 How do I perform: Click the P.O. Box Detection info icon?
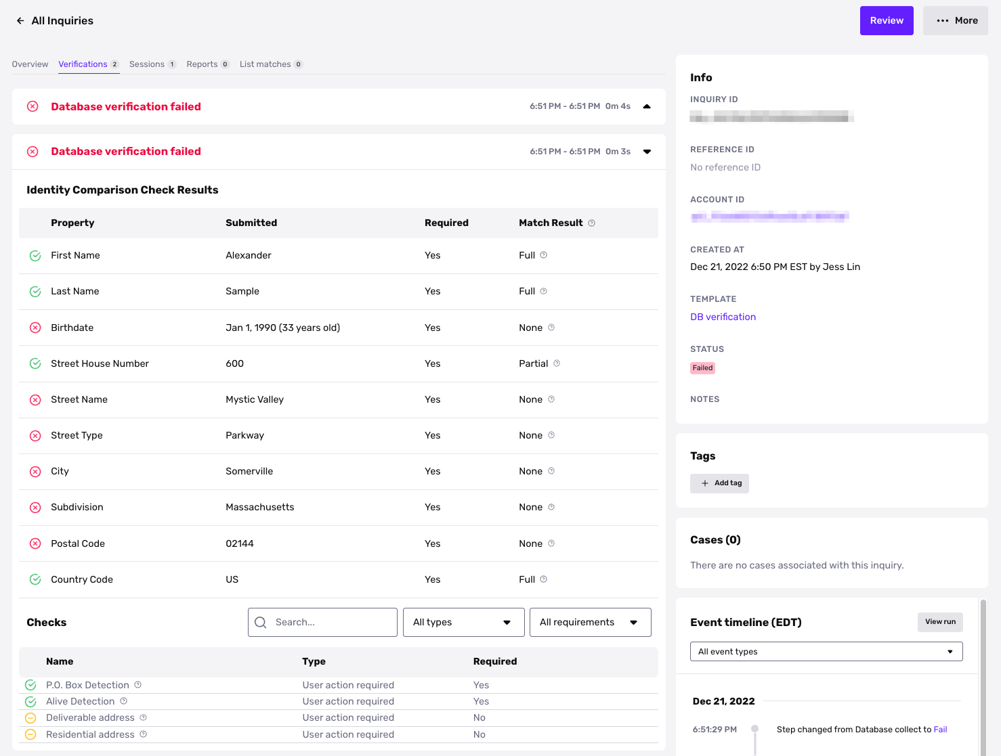pos(138,685)
